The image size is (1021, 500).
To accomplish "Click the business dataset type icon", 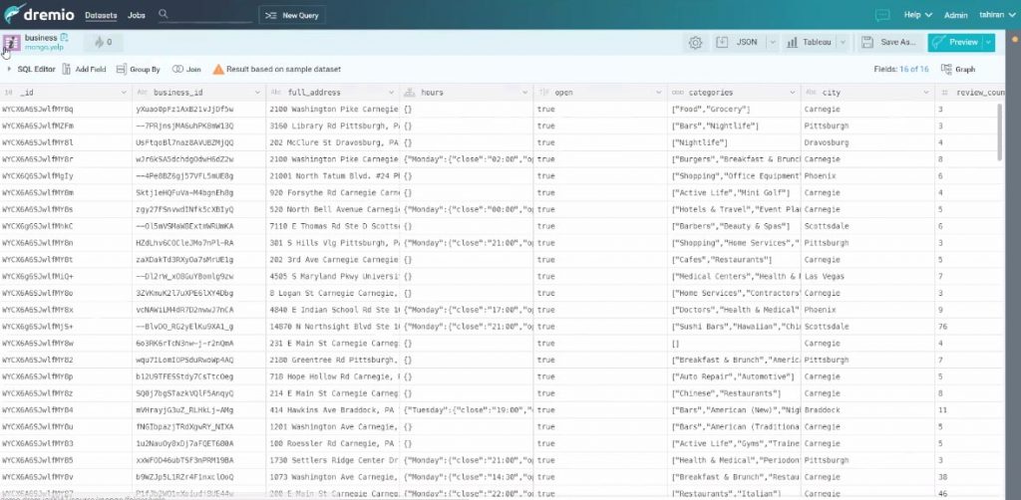I will (12, 43).
